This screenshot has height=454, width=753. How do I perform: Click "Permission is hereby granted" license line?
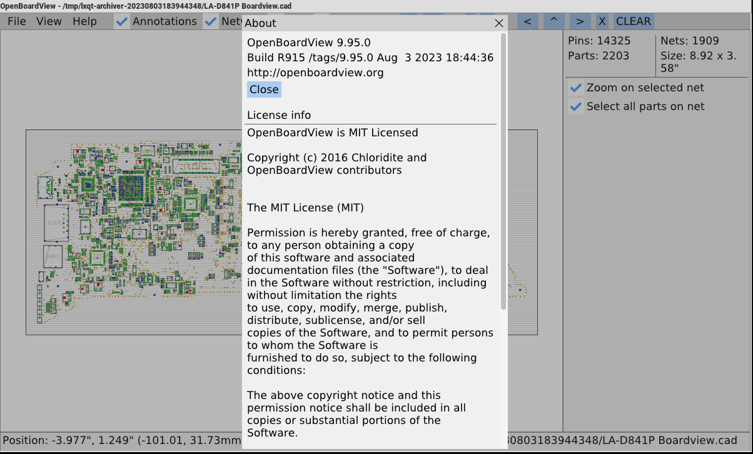[368, 233]
